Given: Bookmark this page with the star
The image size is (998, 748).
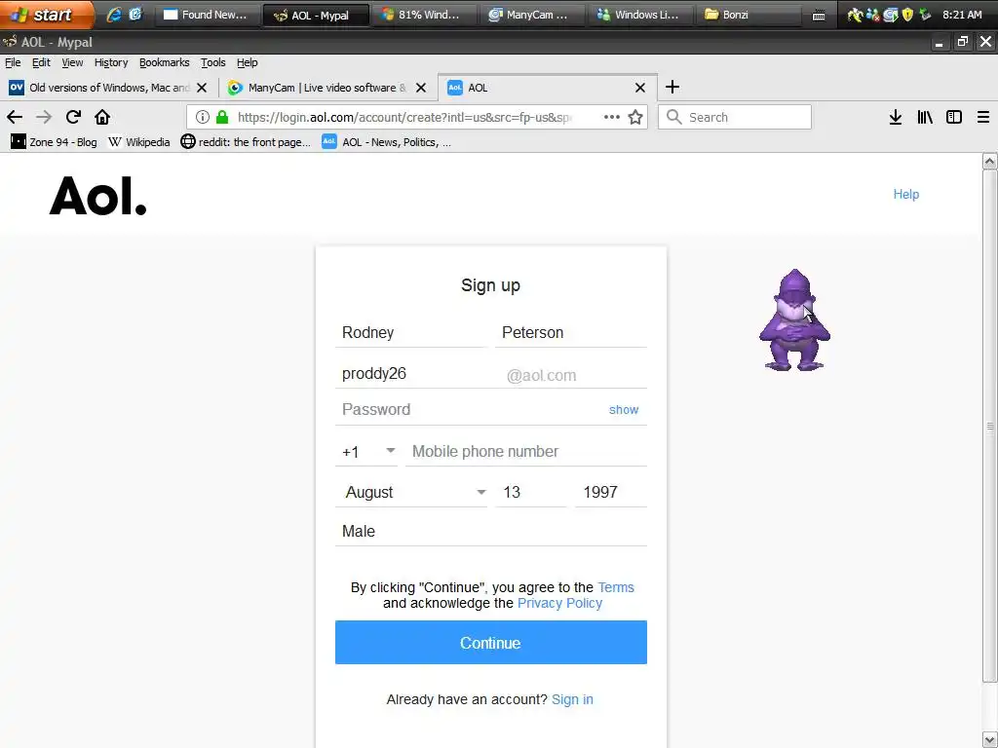Looking at the screenshot, I should (x=635, y=117).
